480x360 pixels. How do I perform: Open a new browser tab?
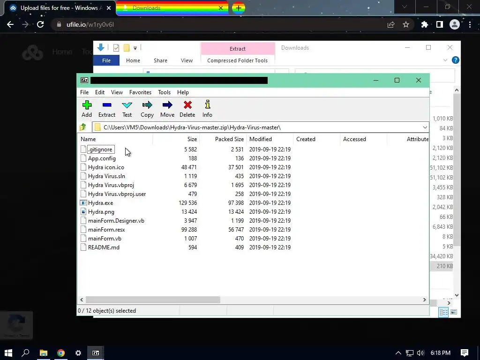coord(239,8)
